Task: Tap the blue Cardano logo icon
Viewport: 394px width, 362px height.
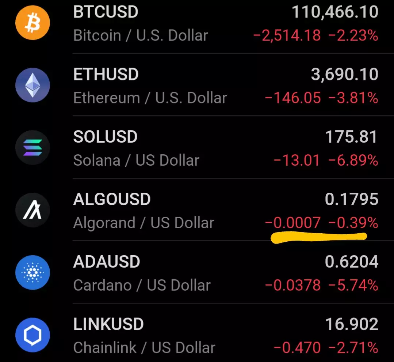Action: click(32, 273)
